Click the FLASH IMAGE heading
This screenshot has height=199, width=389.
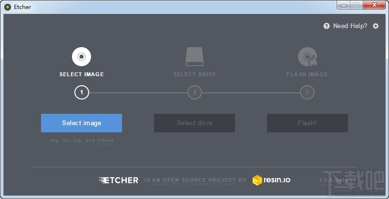coord(307,74)
